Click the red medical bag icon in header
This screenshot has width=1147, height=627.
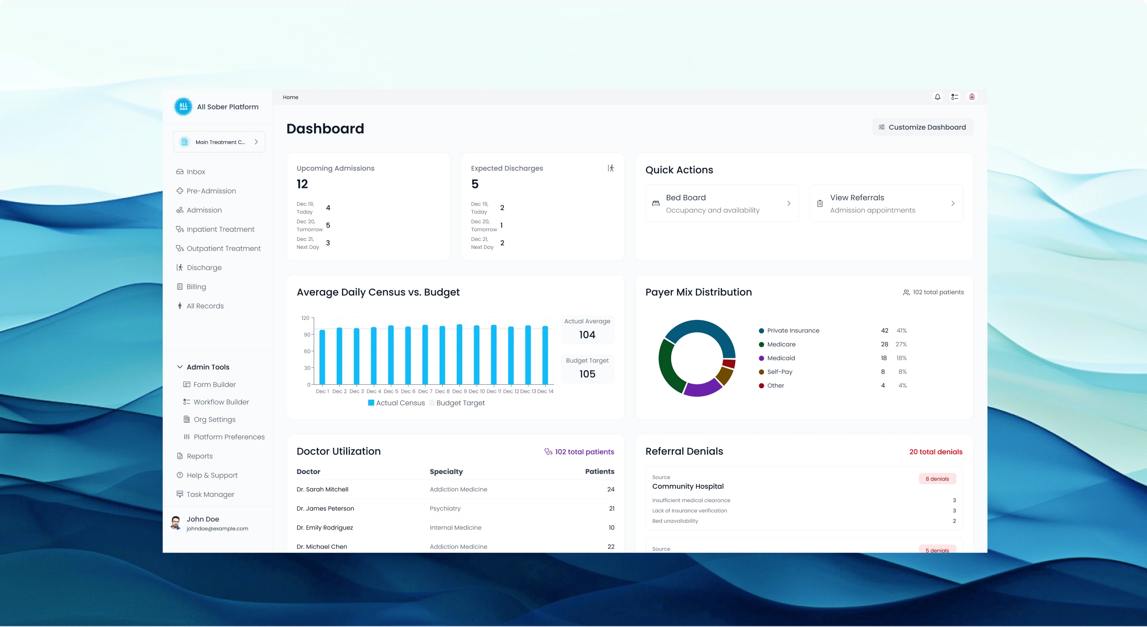point(972,97)
